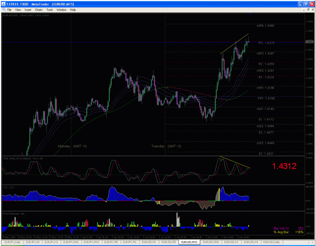Switch to the EURJPY,H1 chart tab
316x246 pixels.
pyautogui.click(x=51, y=242)
